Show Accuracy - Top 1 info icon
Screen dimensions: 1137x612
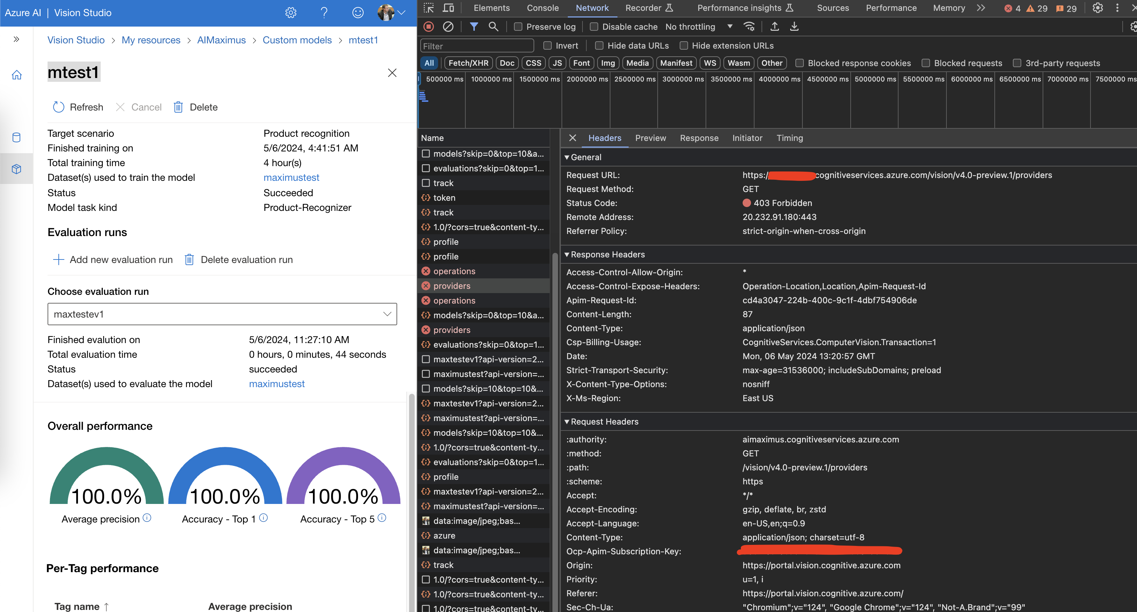264,518
